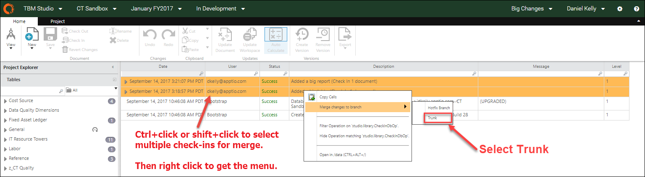Expand the Data Quality Dimensions node
This screenshot has height=177, width=645.
(x=5, y=110)
